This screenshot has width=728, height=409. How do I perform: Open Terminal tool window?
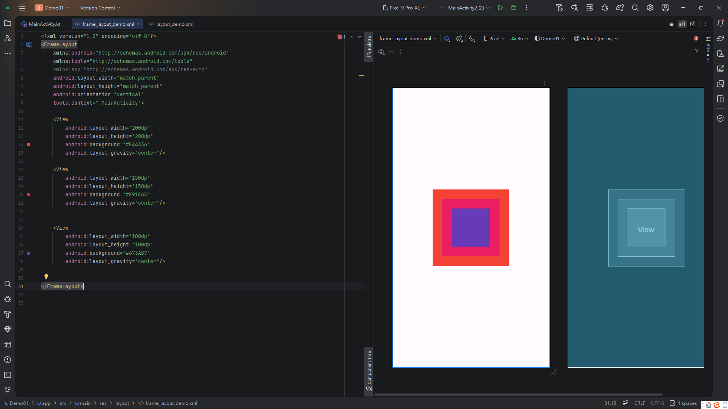click(x=8, y=375)
